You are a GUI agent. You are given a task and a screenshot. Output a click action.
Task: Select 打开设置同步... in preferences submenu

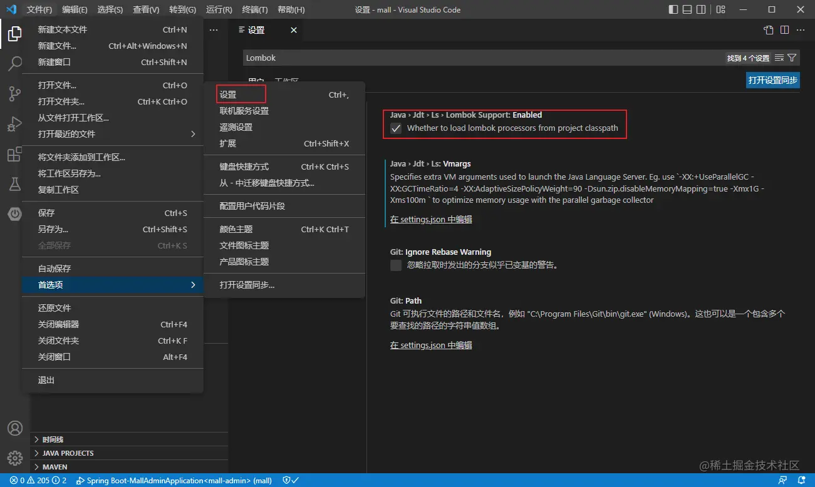tap(284, 285)
